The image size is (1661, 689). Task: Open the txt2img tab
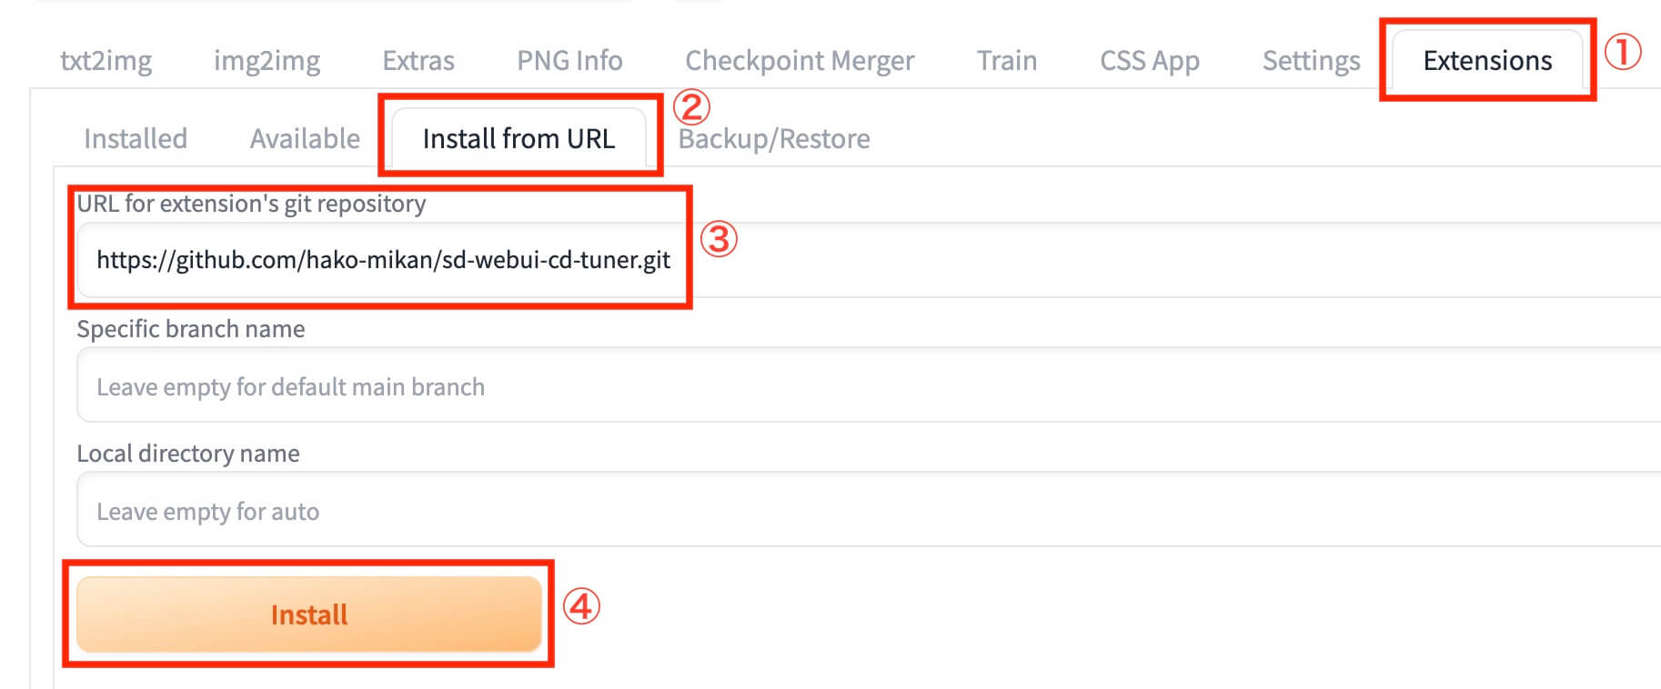coord(106,61)
